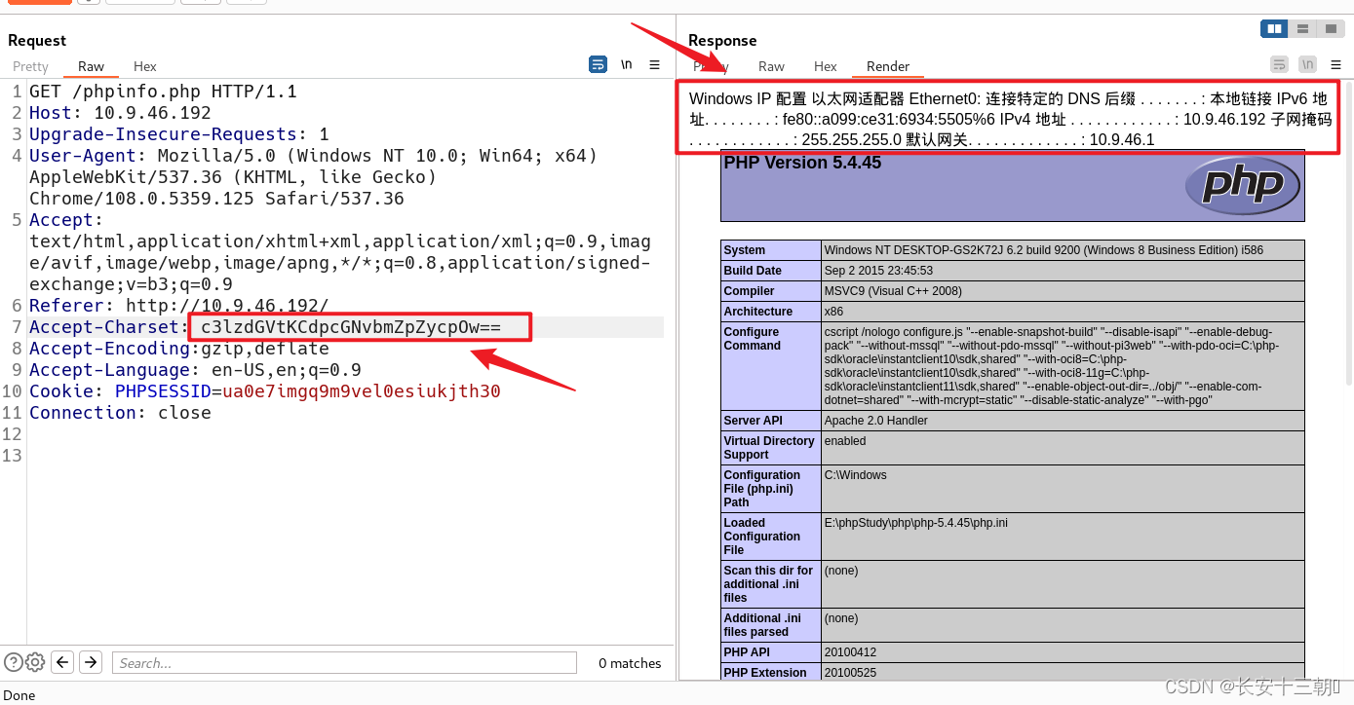Switch to single combined view layout icon
The image size is (1354, 705).
coord(1332,28)
